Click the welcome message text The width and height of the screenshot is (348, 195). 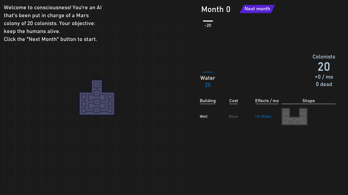(53, 23)
